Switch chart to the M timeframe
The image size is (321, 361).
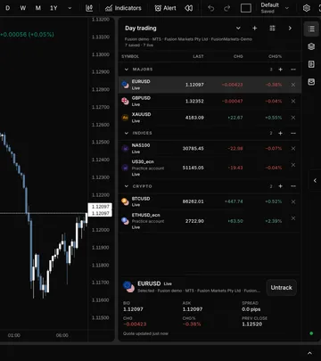click(x=38, y=8)
